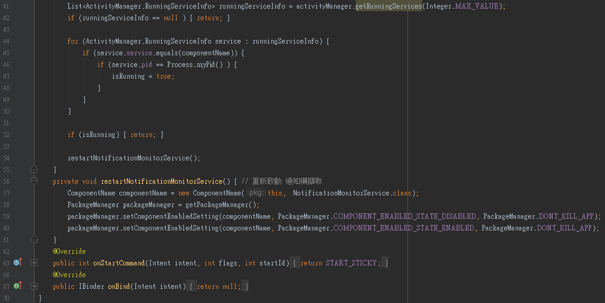Click the fold end marker on line 55
The image size is (605, 303).
(x=34, y=170)
